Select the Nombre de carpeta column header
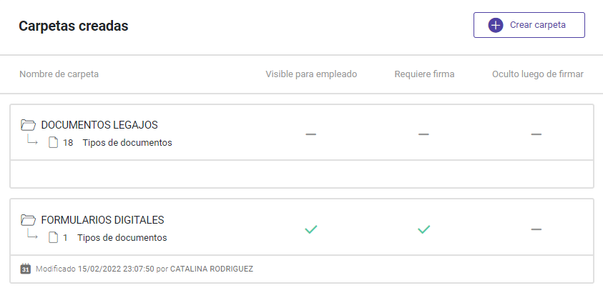The image size is (603, 288). 59,74
